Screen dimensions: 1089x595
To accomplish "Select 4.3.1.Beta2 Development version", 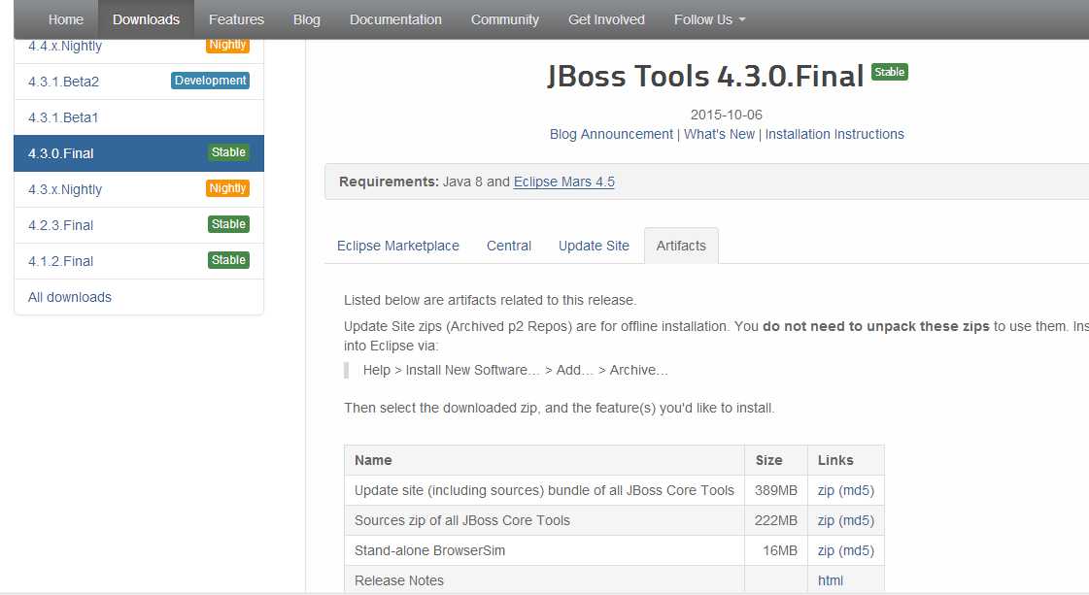I will click(139, 82).
